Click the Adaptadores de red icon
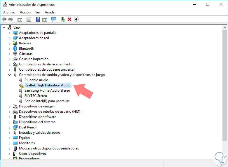 point(15,38)
